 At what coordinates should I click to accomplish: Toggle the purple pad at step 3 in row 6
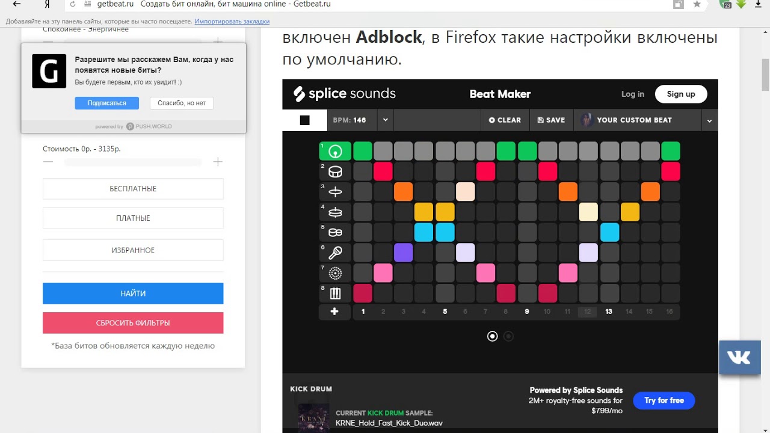click(x=404, y=253)
